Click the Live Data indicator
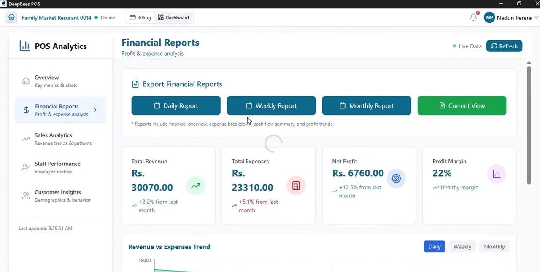This screenshot has height=272, width=540. (x=467, y=46)
